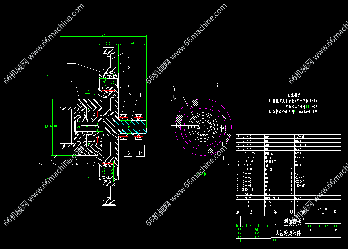Select part code JD1-4-6 in parts list
Viewport: 348px width, 249px height.
tap(246, 145)
